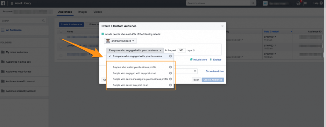Viewport: 326px width, 127px height.
Task: Open the Facebook logo home icon
Action: click(3, 3)
